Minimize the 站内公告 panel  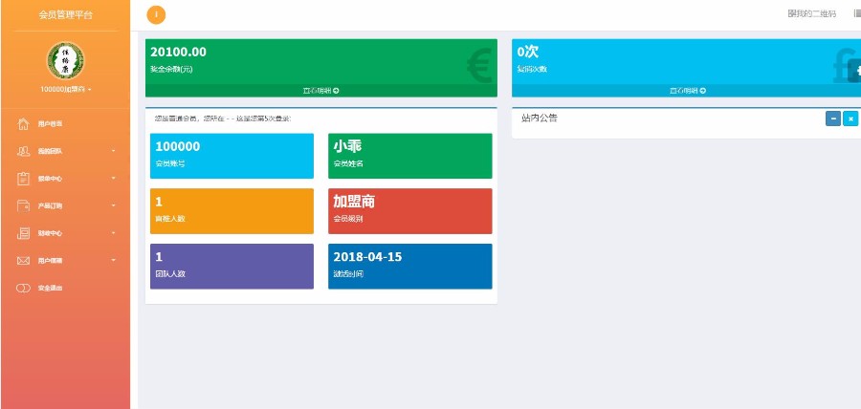pyautogui.click(x=833, y=118)
